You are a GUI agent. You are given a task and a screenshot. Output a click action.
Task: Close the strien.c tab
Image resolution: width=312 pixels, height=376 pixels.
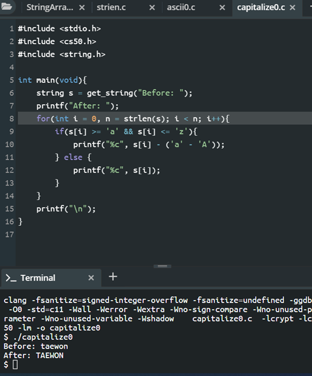point(152,7)
